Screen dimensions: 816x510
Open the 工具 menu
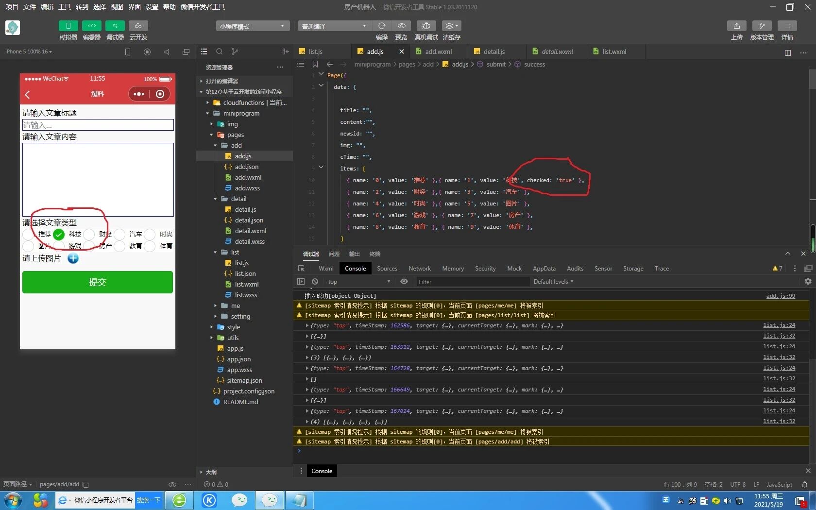point(65,7)
